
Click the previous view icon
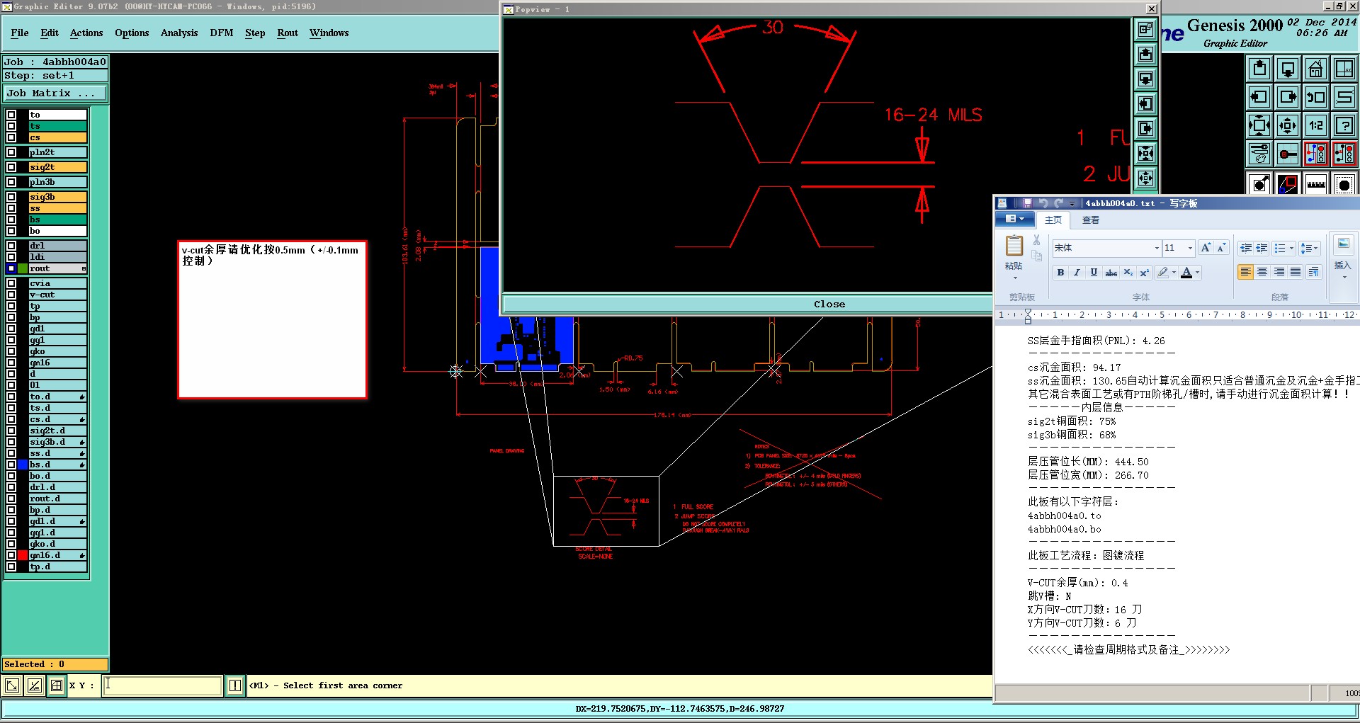tap(1316, 97)
